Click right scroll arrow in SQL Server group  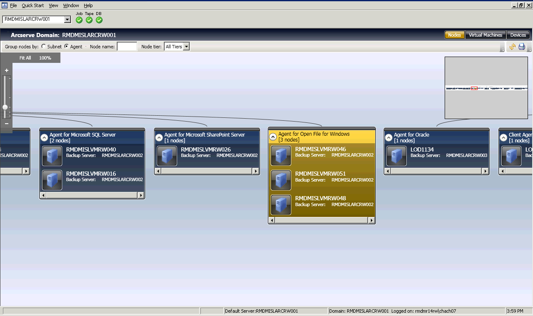(141, 195)
